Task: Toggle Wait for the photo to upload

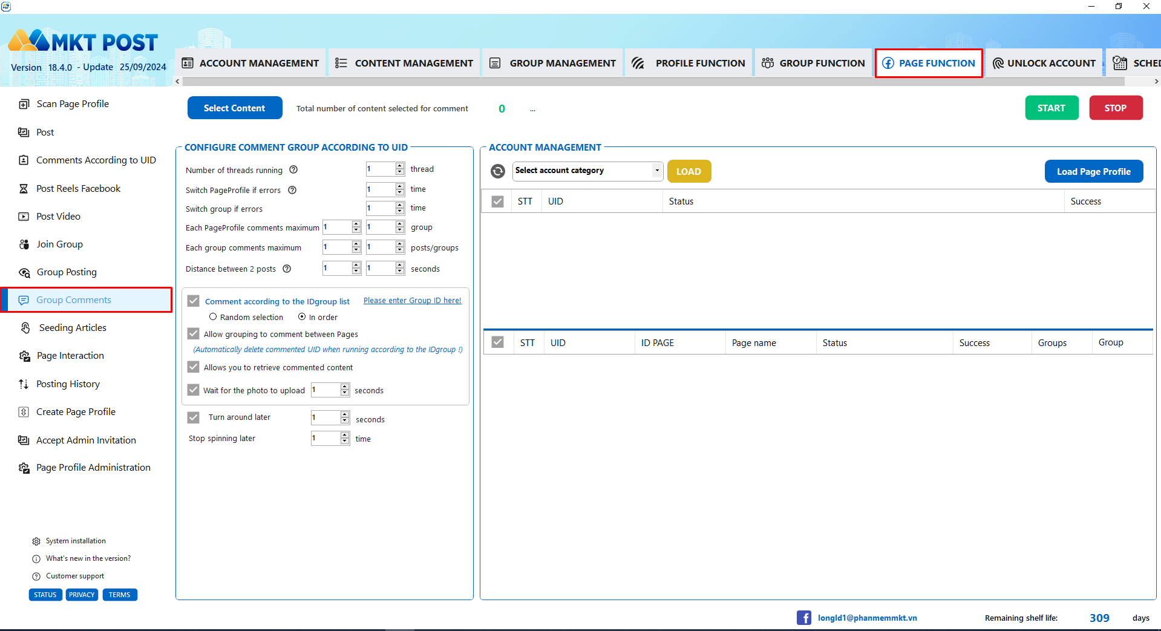Action: pos(194,390)
